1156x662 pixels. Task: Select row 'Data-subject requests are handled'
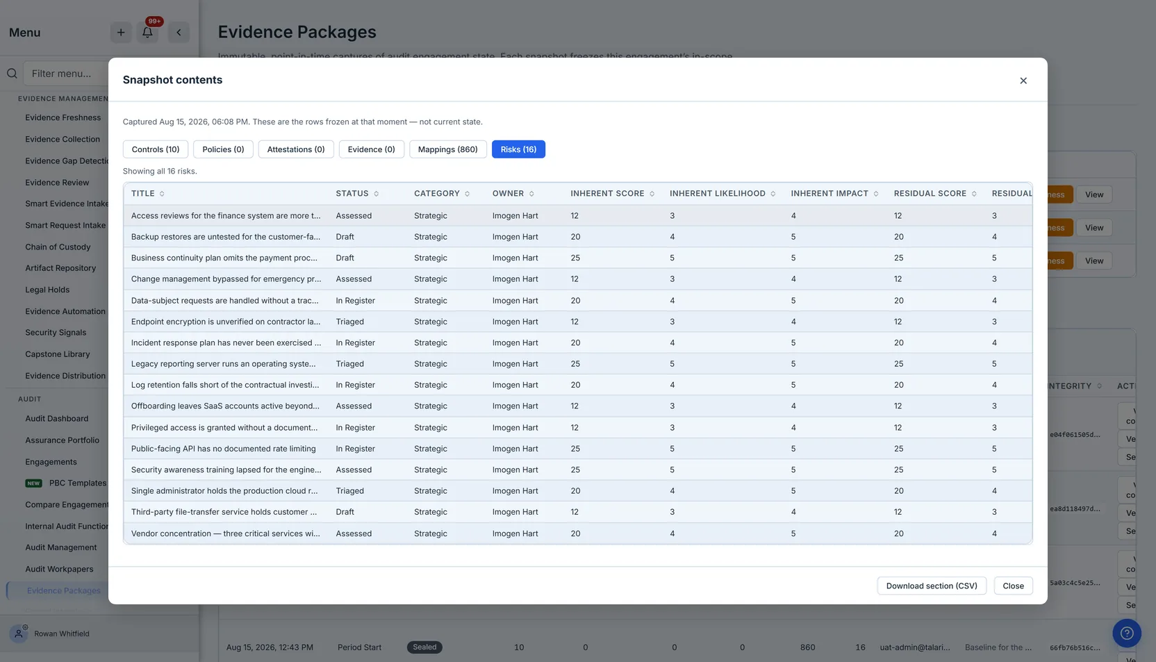578,301
